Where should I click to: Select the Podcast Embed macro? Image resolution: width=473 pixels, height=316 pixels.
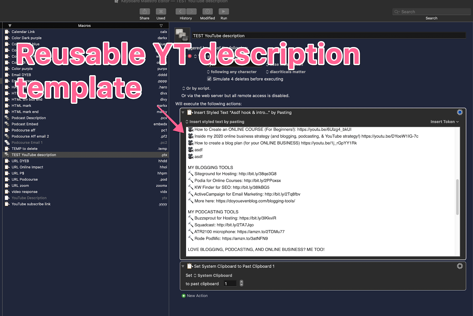tap(86, 124)
